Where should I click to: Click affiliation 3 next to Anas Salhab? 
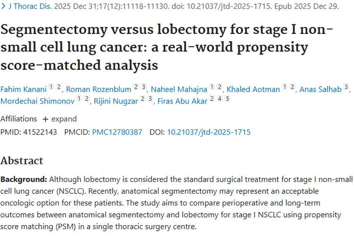coord(346,87)
